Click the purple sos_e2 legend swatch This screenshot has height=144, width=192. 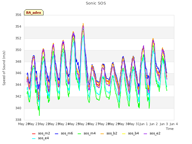[145, 134]
